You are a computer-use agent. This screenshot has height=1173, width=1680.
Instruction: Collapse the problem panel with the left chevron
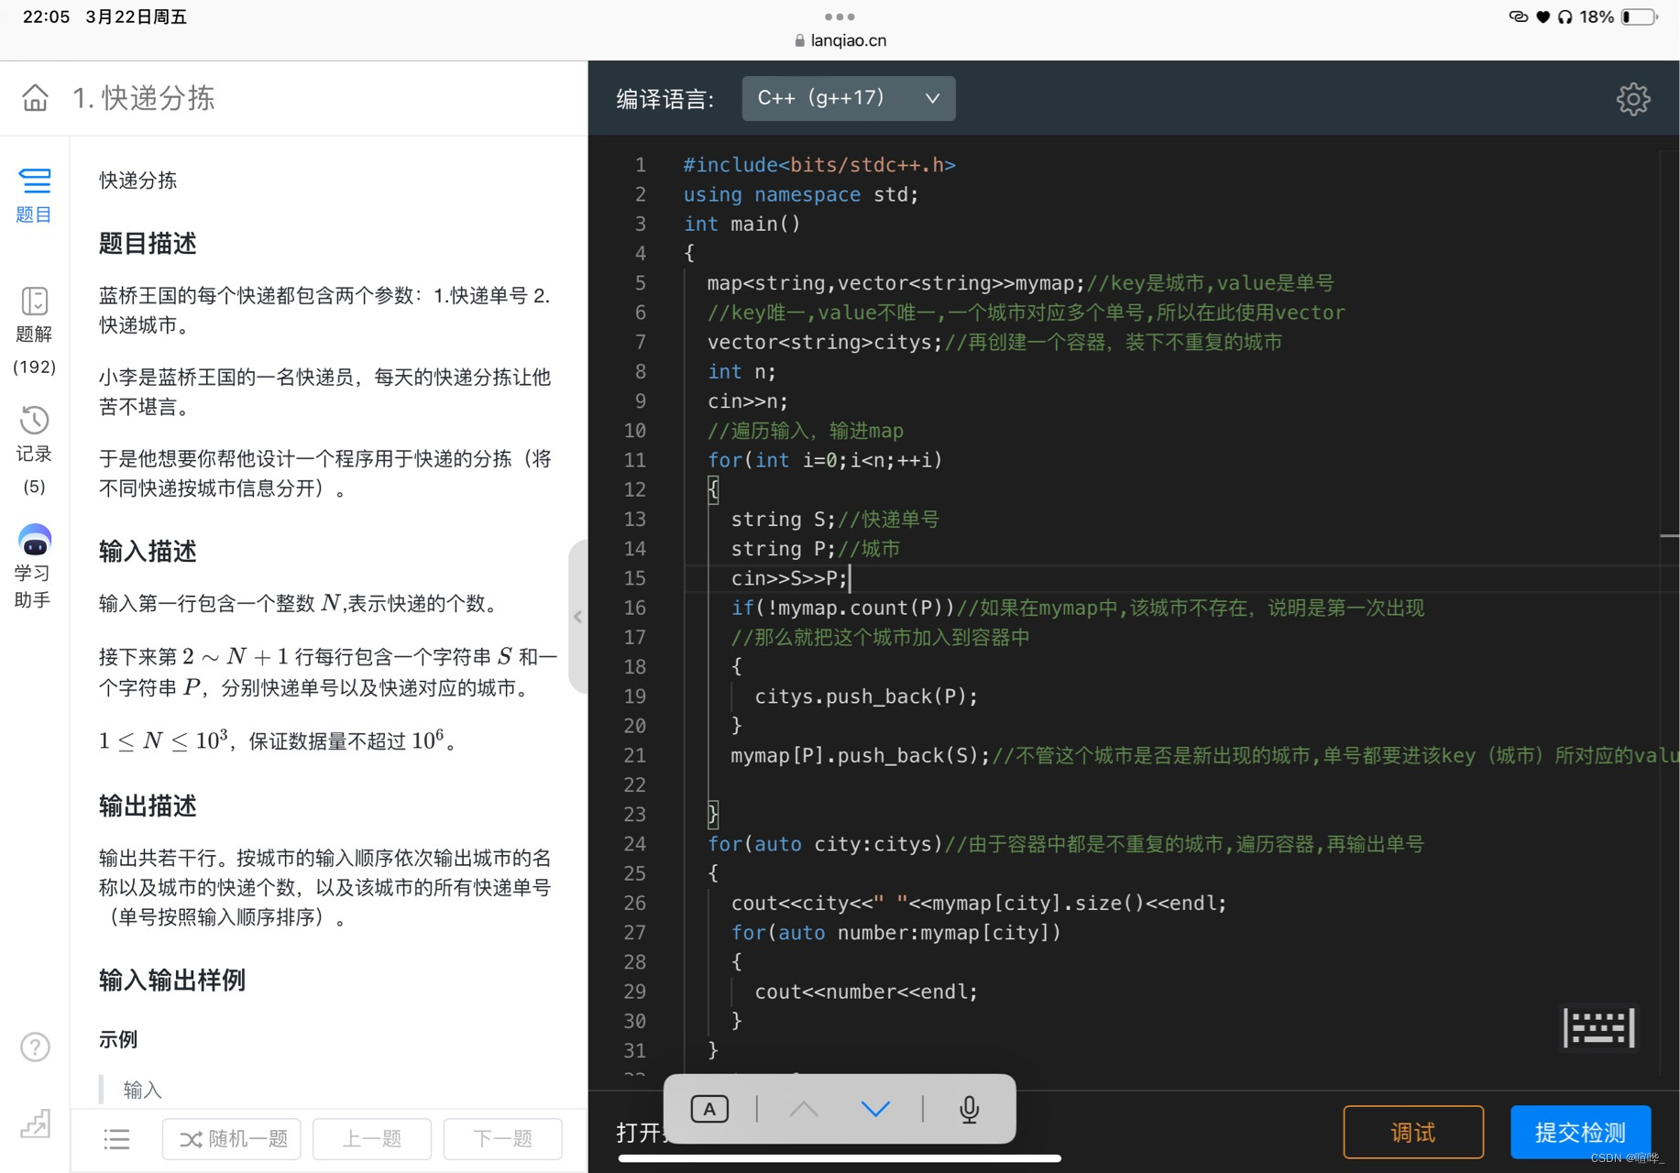click(577, 617)
